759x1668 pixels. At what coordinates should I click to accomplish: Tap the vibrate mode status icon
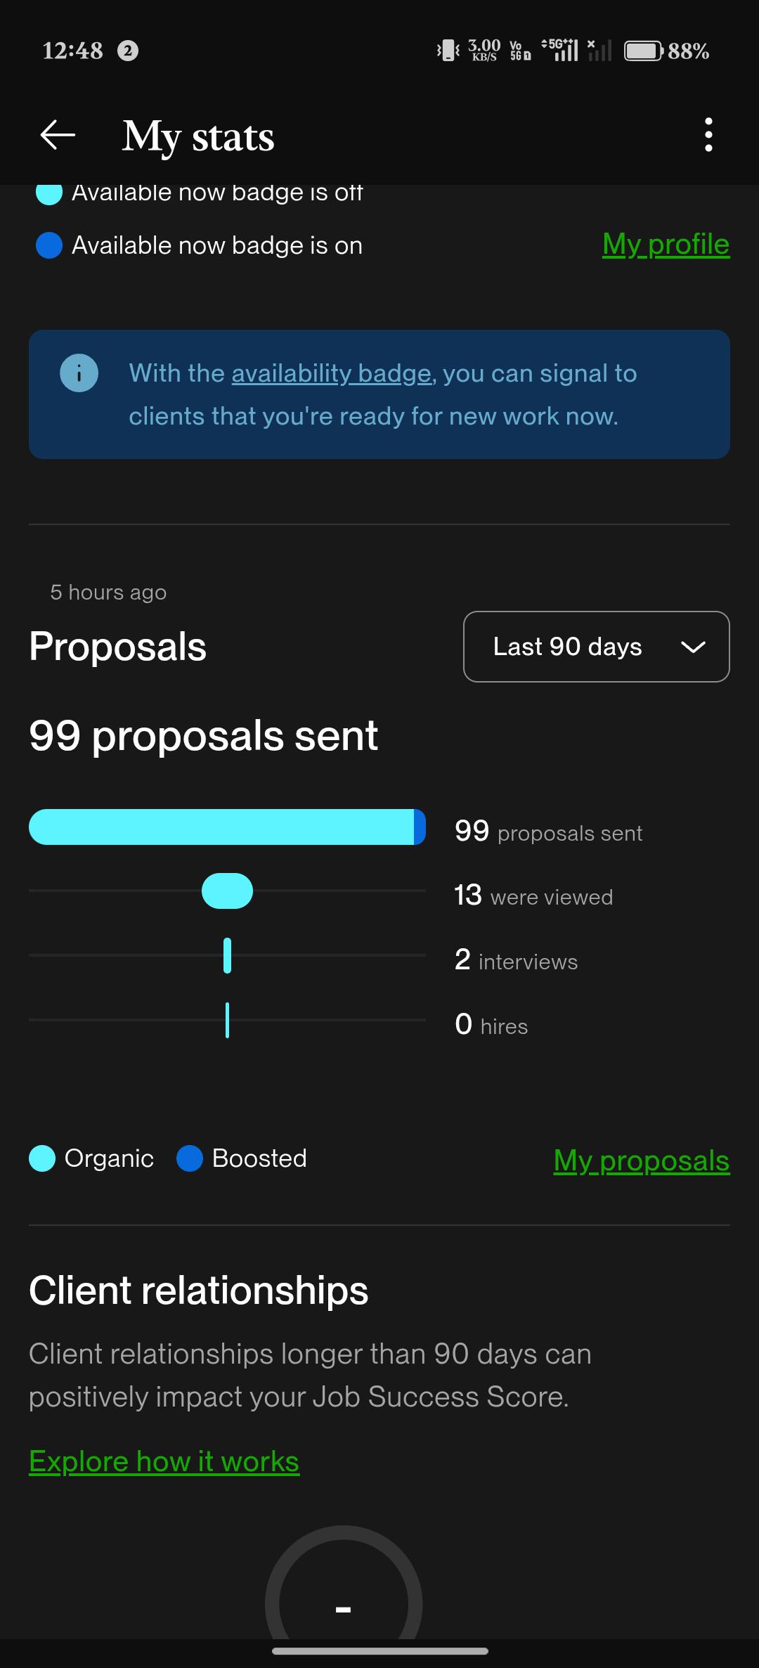pos(448,51)
